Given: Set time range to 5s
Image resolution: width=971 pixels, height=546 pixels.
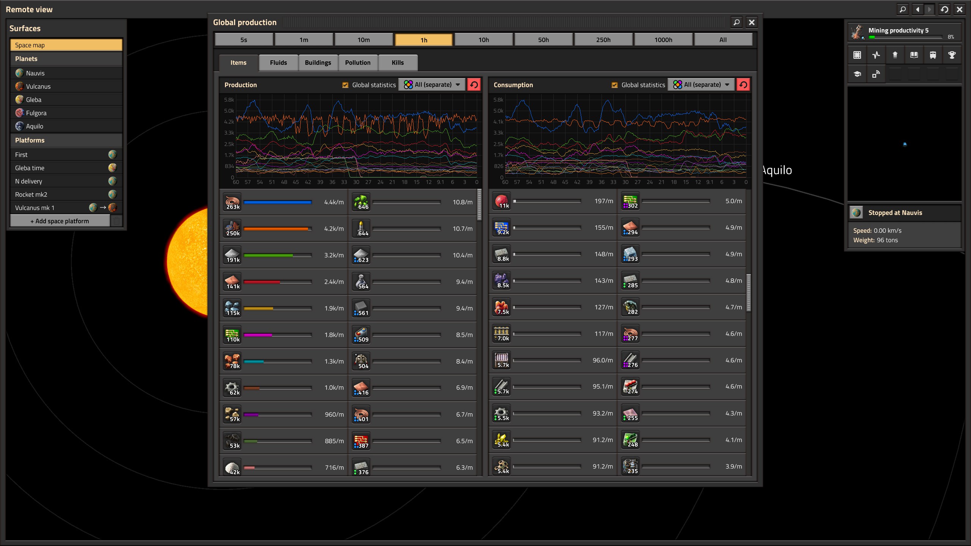Looking at the screenshot, I should click(244, 40).
